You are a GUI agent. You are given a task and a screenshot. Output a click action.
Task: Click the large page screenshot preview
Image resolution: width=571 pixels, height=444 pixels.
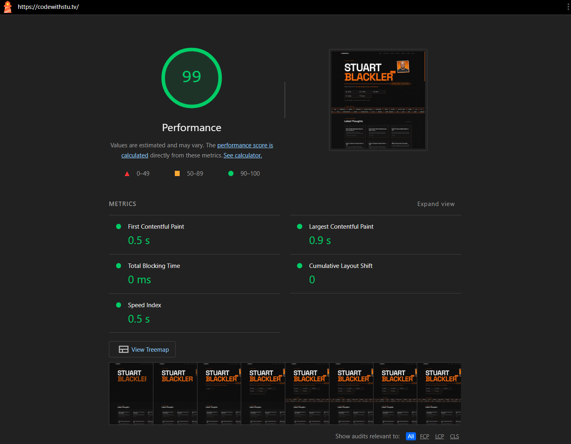(378, 100)
